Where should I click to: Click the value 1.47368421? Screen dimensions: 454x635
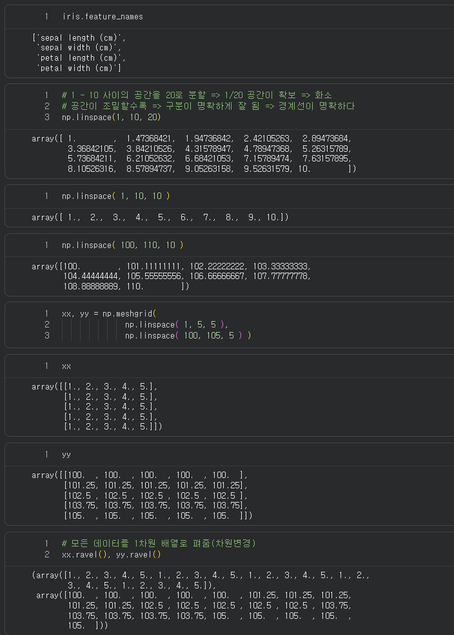pyautogui.click(x=150, y=138)
